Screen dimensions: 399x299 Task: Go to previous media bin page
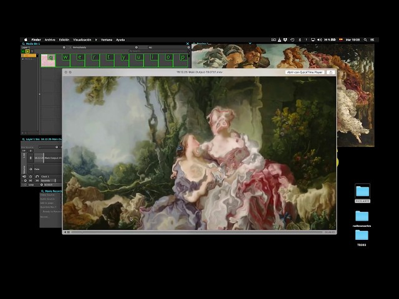[x=23, y=51]
